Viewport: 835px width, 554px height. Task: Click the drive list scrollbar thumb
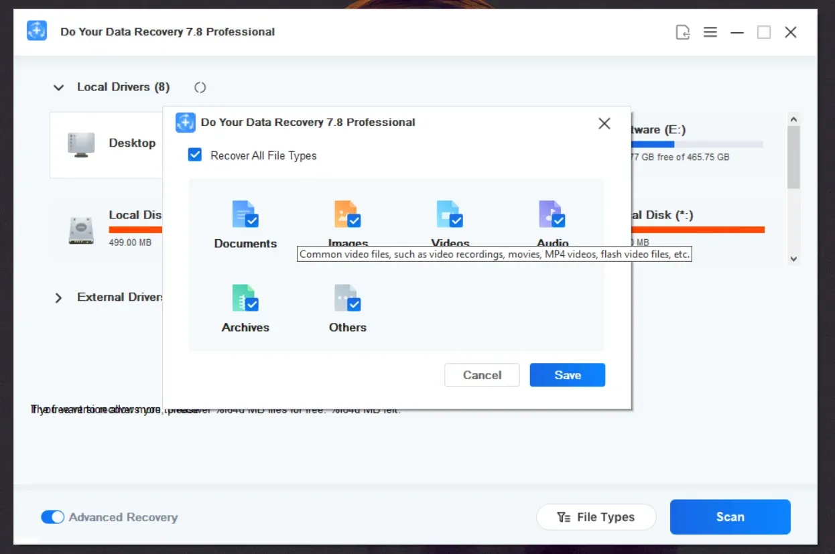(794, 157)
